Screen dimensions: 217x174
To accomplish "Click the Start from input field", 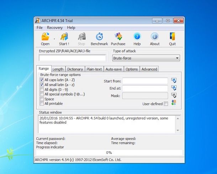I will click(145, 81).
